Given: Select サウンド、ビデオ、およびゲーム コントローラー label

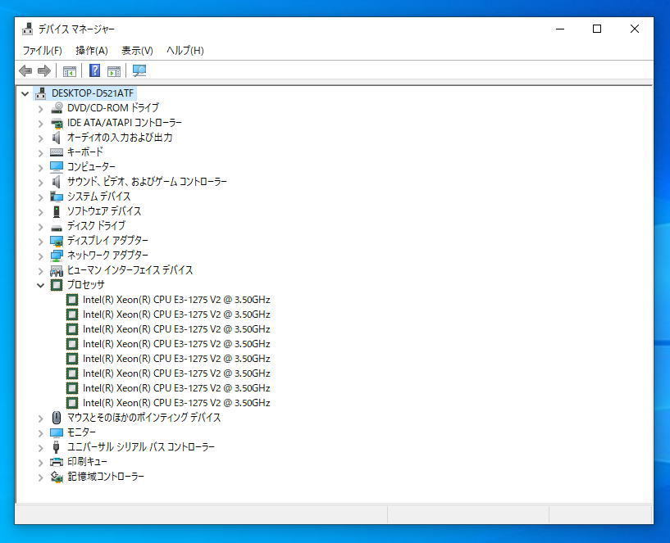Looking at the screenshot, I should point(147,182).
